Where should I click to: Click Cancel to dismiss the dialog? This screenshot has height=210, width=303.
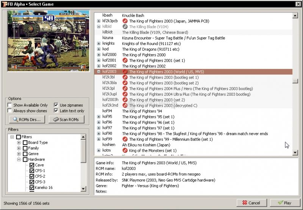(251, 203)
